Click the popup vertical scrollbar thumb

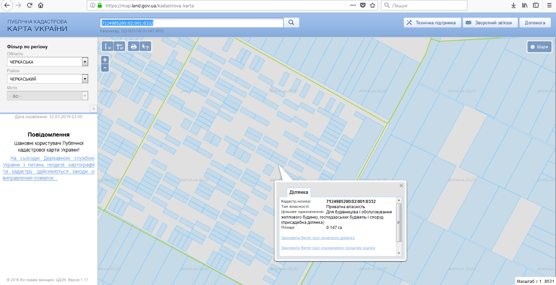pos(399,222)
